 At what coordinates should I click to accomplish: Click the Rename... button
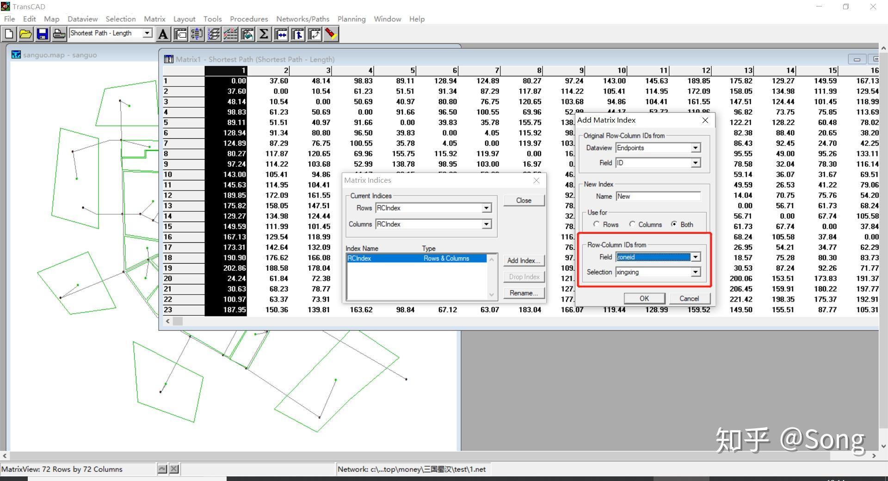click(524, 293)
